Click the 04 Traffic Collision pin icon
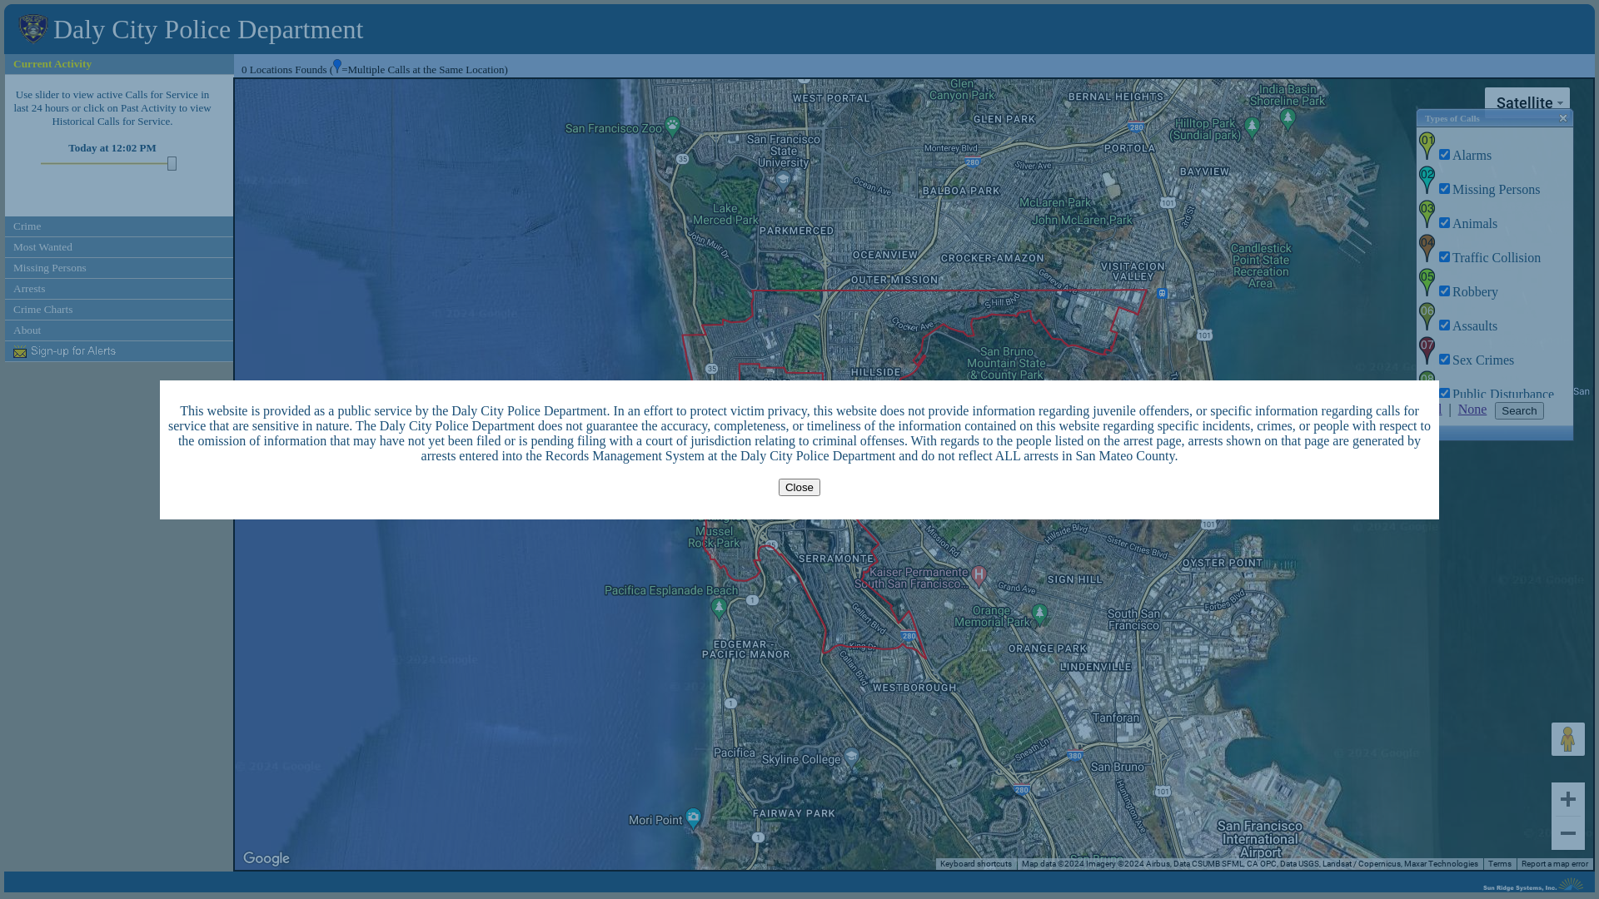This screenshot has height=899, width=1599. pyautogui.click(x=1427, y=249)
